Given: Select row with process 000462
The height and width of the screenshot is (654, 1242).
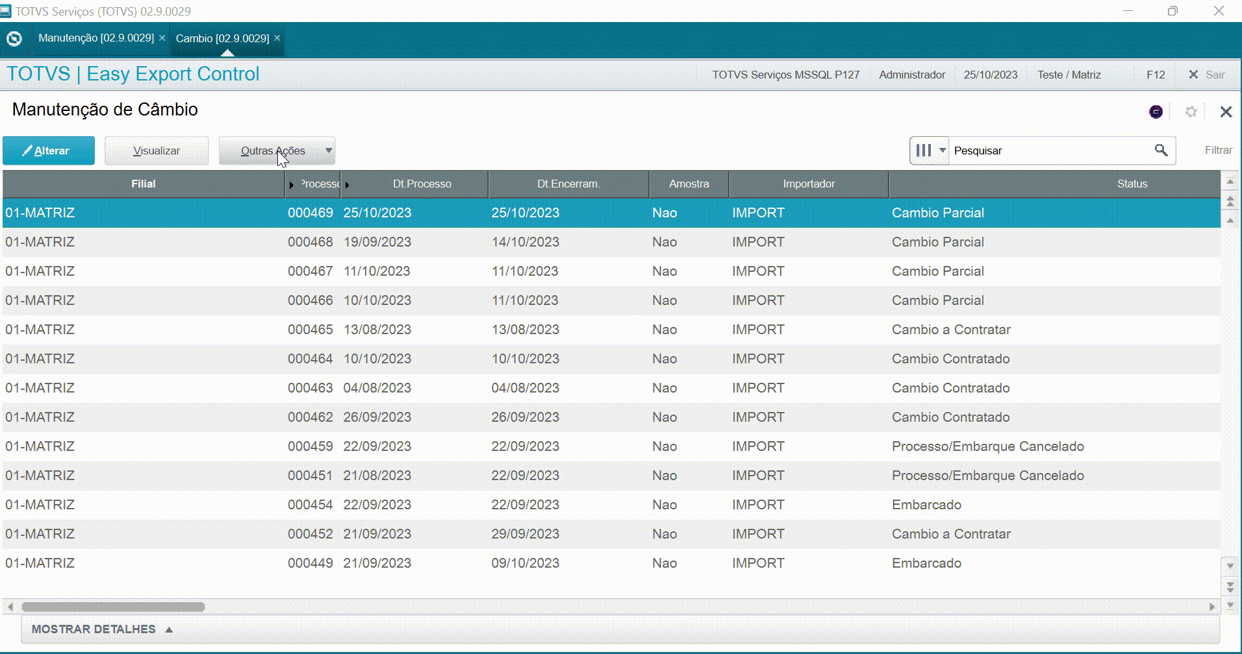Looking at the screenshot, I should pos(611,417).
